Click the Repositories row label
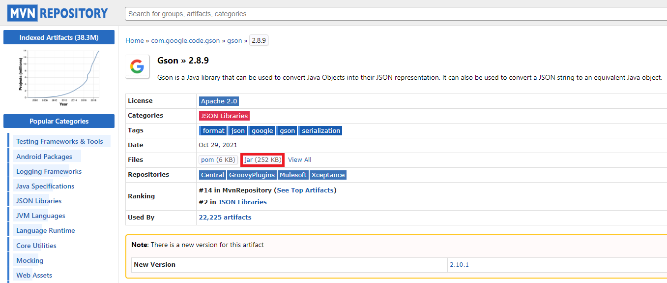Viewport: 667px width, 283px height. tap(148, 174)
